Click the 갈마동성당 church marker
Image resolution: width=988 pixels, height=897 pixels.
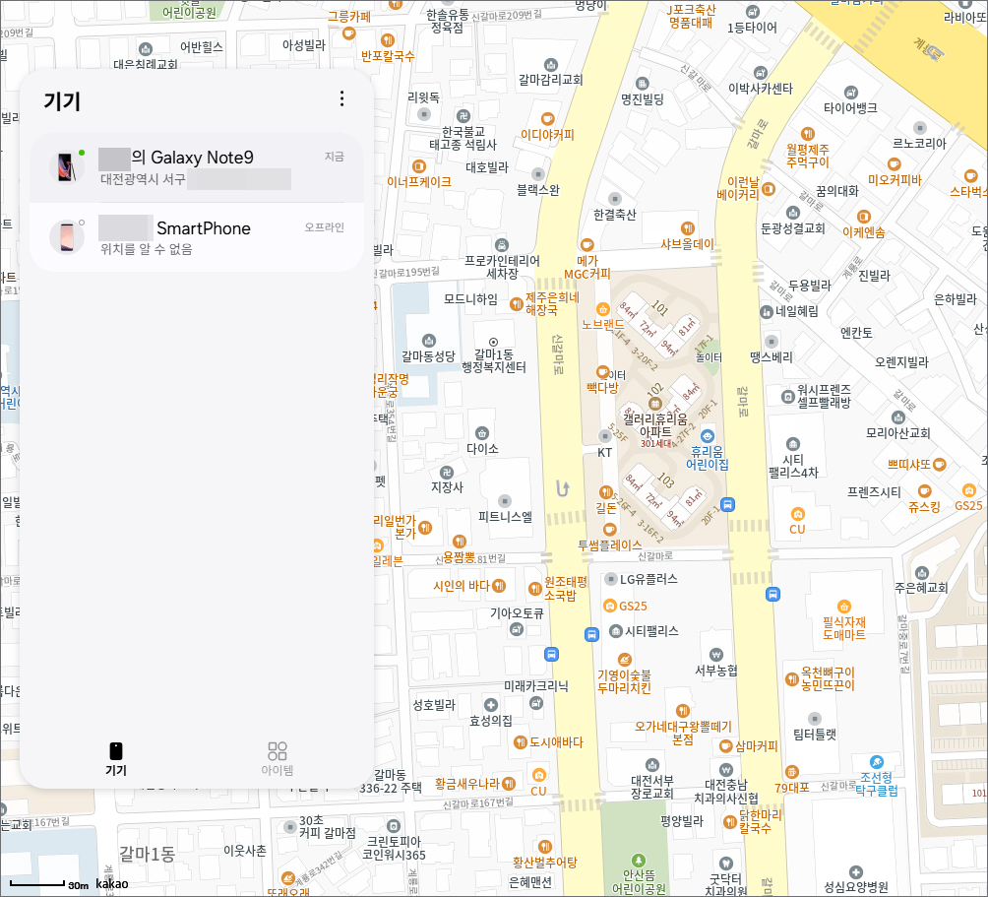[x=429, y=341]
